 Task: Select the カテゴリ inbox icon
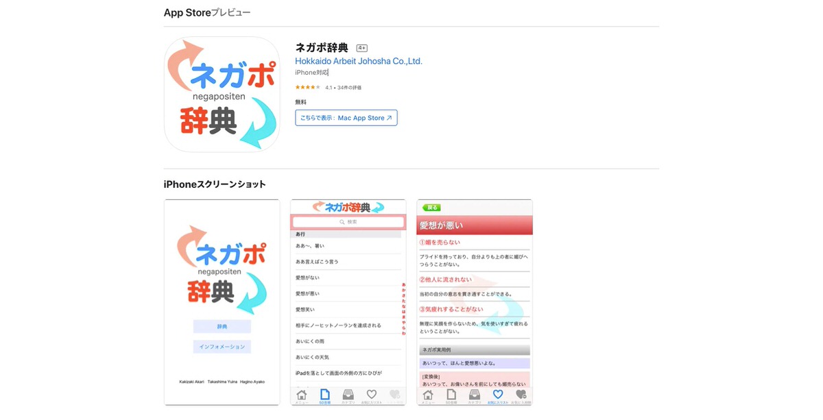coord(347,395)
